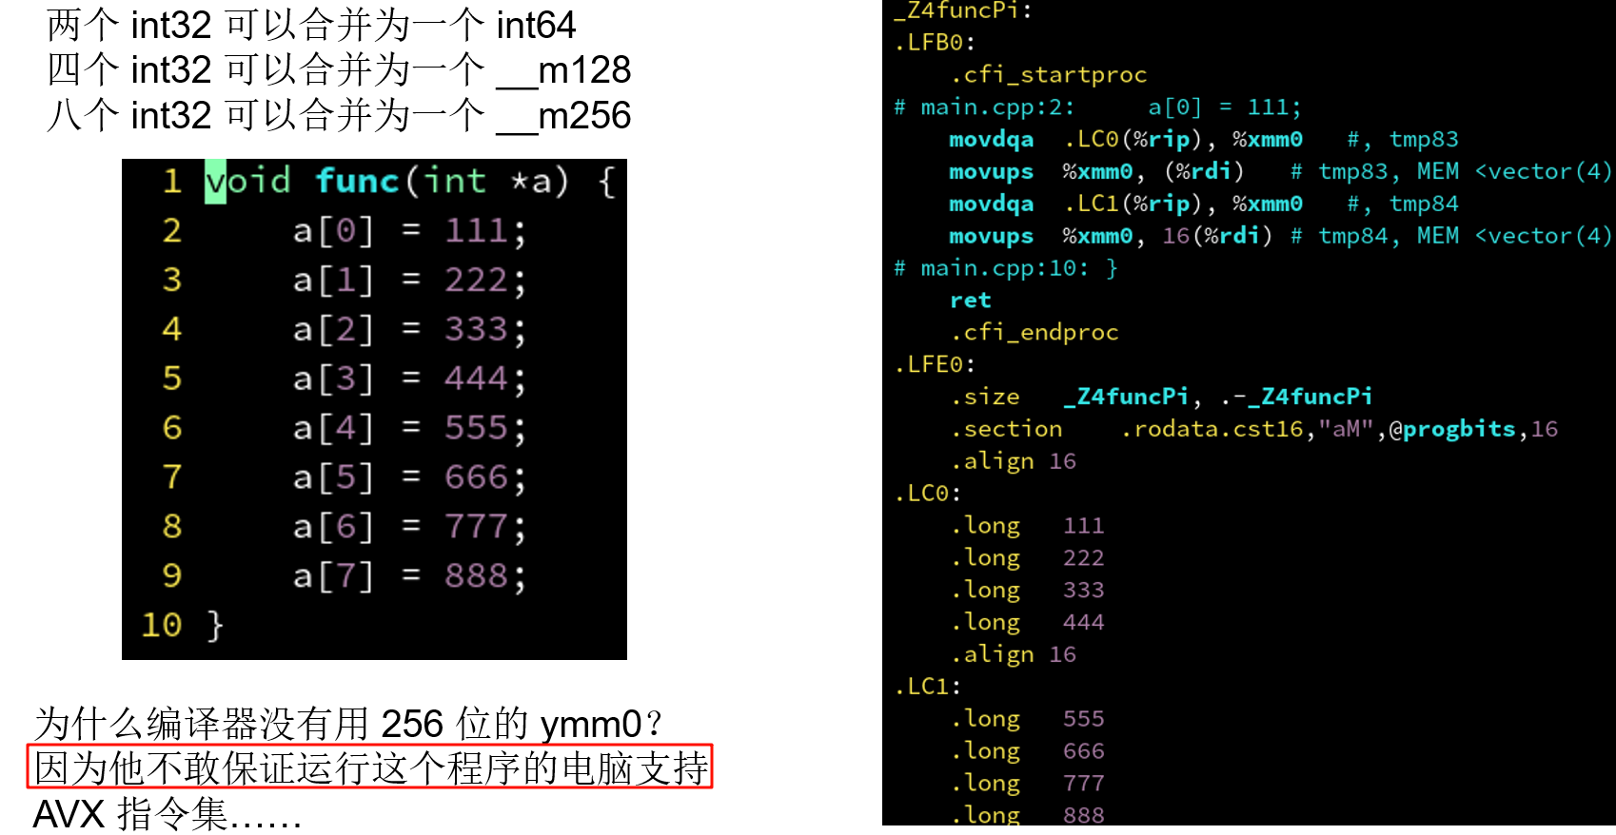Click the a[7] = 888 source line
1616x835 pixels.
coord(408,576)
